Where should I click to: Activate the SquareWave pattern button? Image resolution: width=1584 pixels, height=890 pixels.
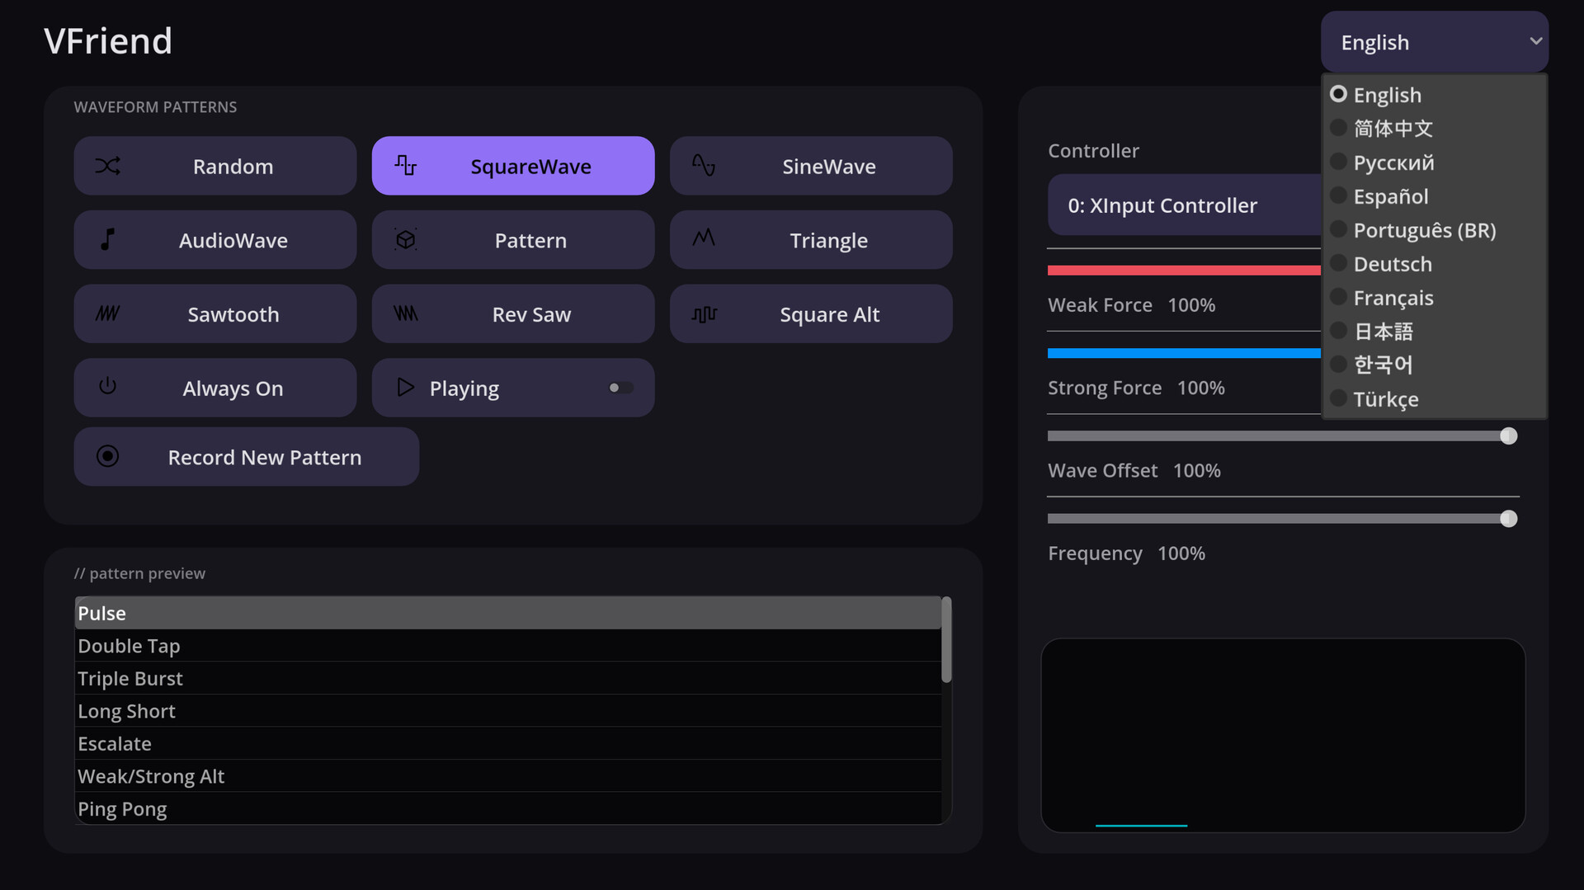[513, 166]
